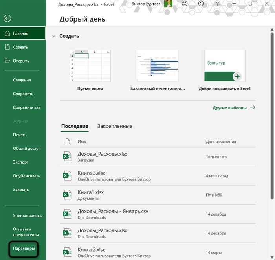This screenshot has width=275, height=260.
Task: Click Excel icon of Книга 2.xlsx
Action: [x=67, y=252]
